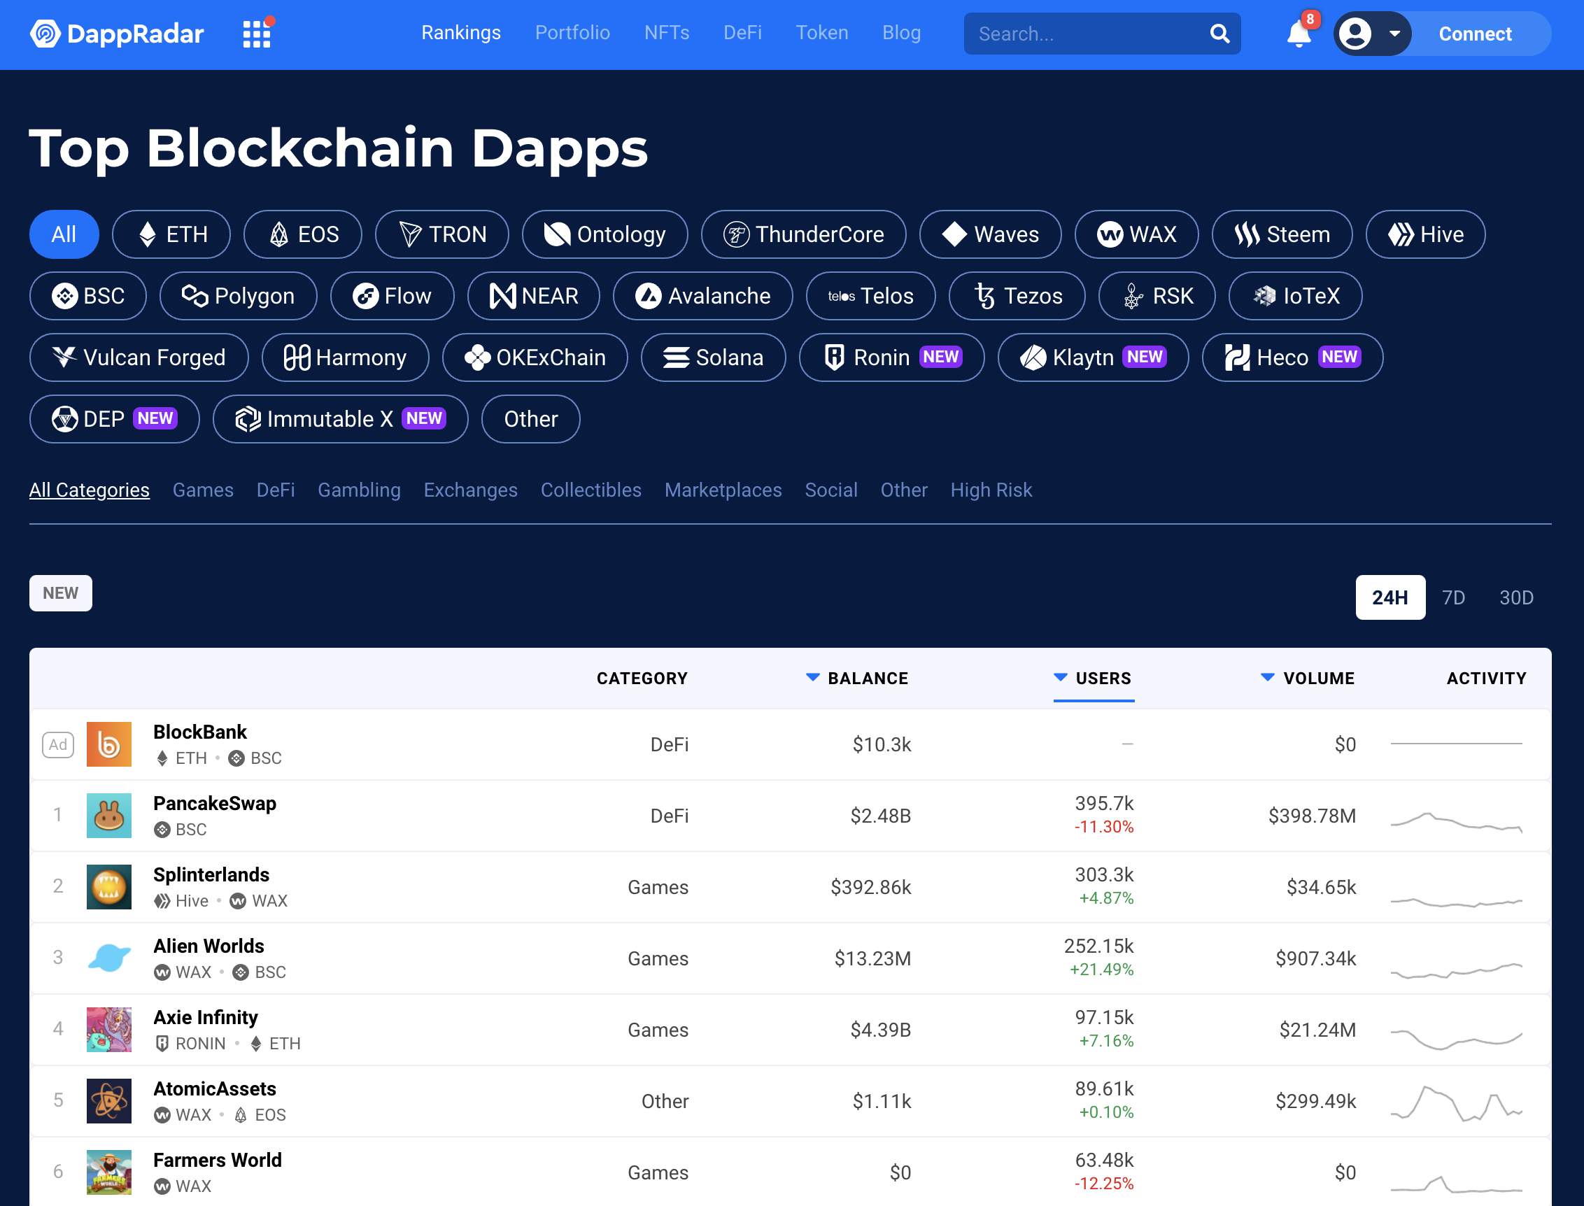This screenshot has width=1584, height=1206.
Task: Switch to the Games category tab
Action: coord(203,490)
